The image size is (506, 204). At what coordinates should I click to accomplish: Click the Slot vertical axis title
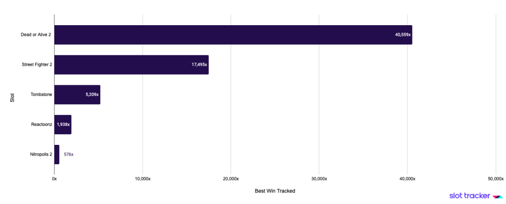(12, 97)
